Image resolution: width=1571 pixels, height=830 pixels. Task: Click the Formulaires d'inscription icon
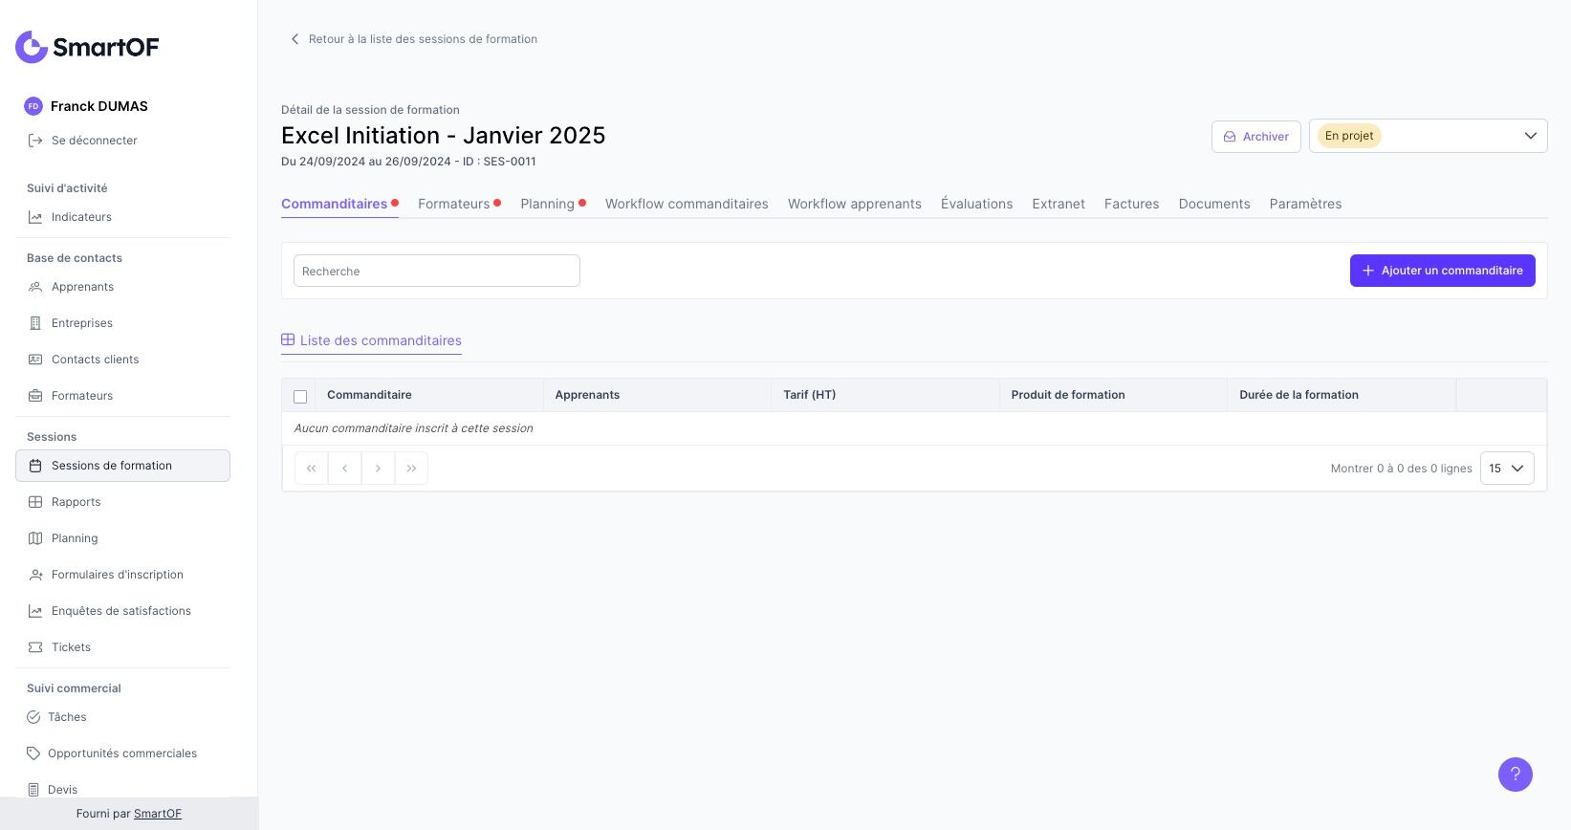pyautogui.click(x=35, y=575)
